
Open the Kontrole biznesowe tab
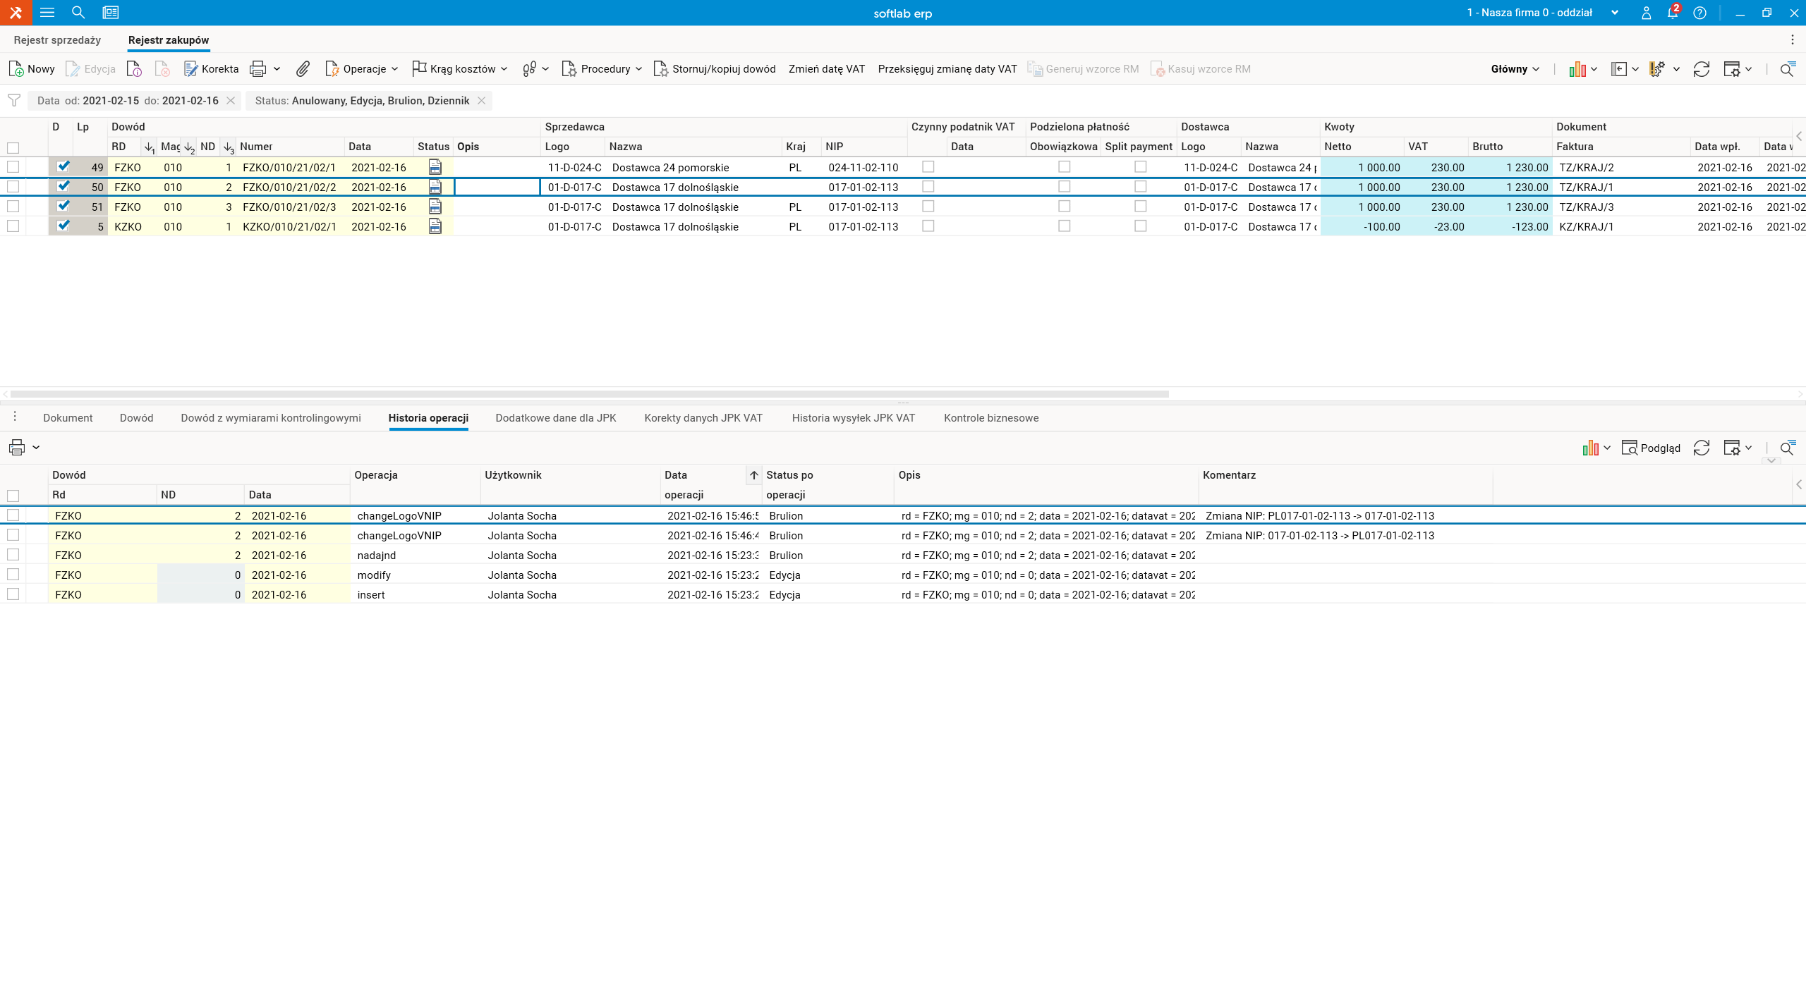click(991, 418)
